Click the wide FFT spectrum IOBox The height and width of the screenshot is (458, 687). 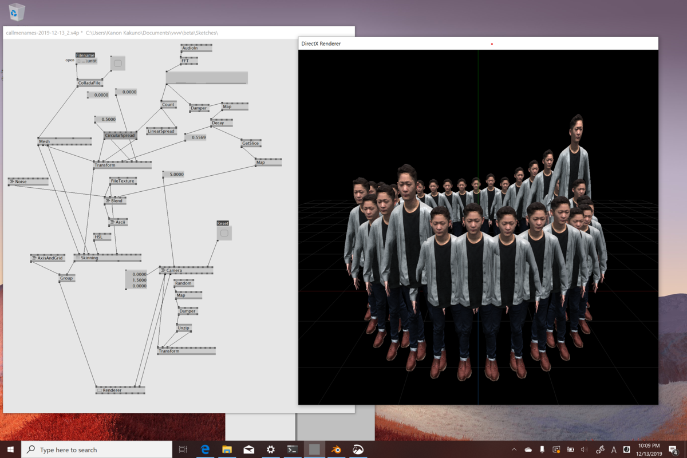pos(207,78)
